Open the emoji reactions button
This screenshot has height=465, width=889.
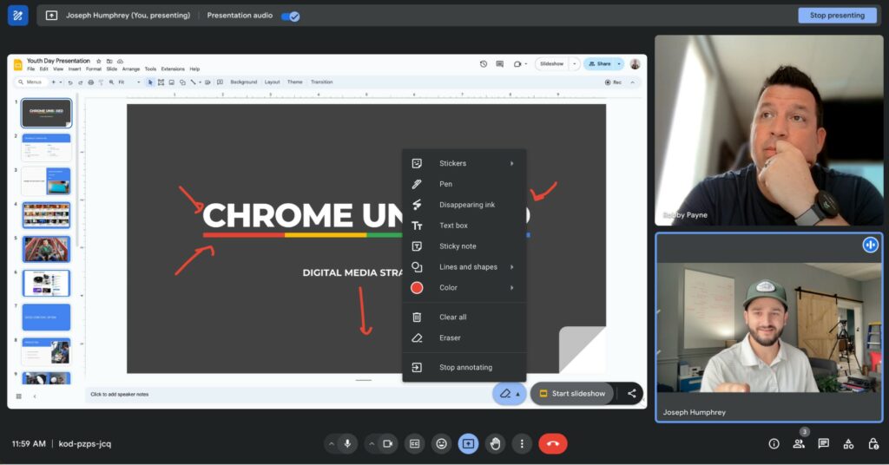pos(441,443)
